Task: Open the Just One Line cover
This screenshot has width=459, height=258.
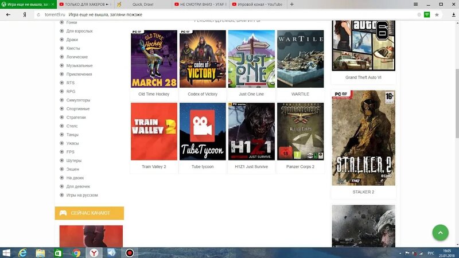Action: 251,59
